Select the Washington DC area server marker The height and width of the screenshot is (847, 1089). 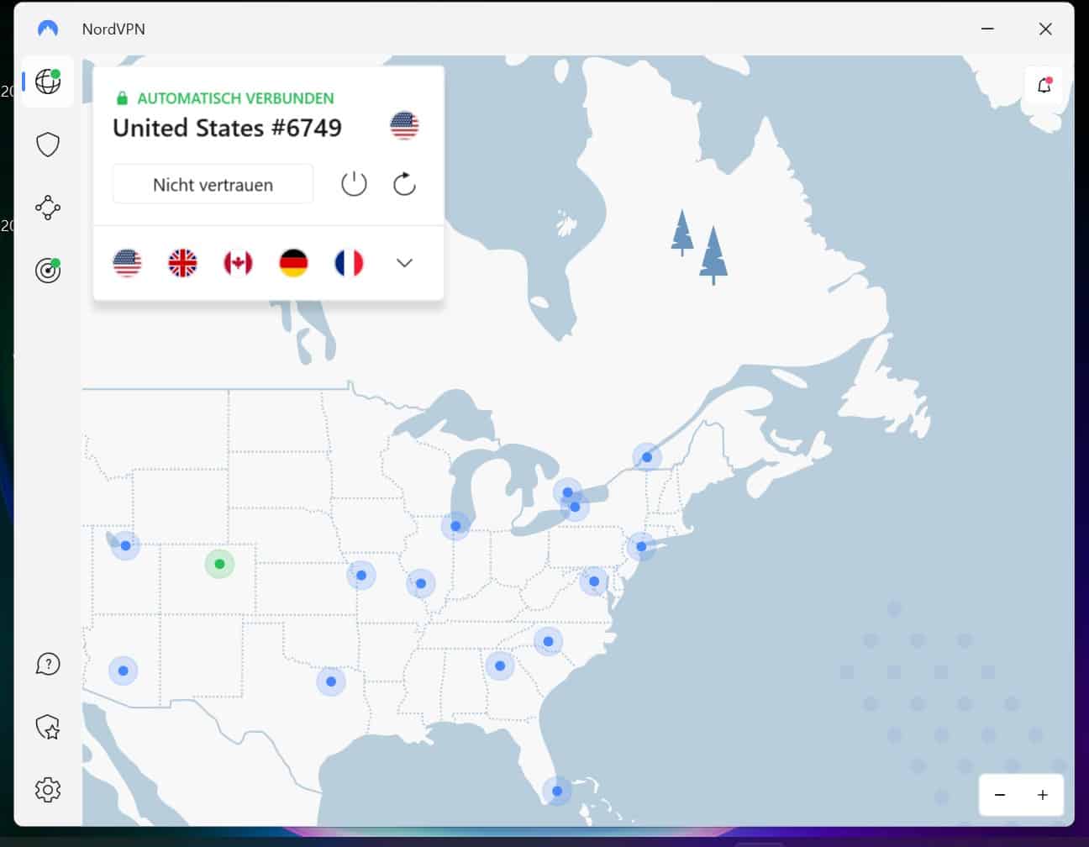[x=594, y=581]
